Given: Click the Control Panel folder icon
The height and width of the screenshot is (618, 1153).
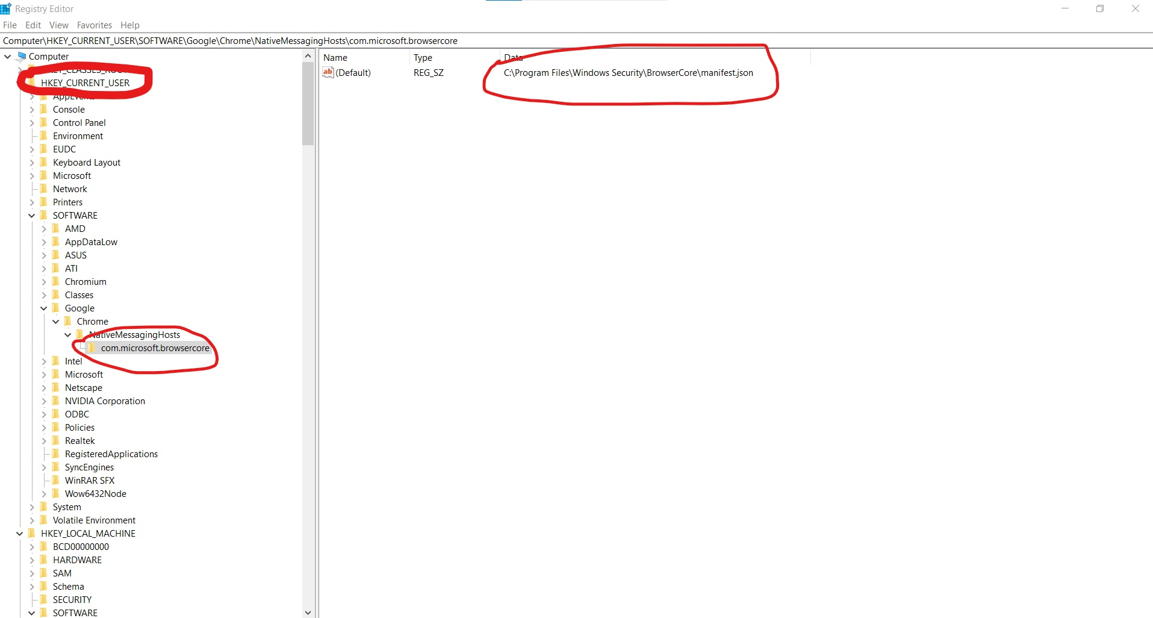Looking at the screenshot, I should pyautogui.click(x=43, y=122).
